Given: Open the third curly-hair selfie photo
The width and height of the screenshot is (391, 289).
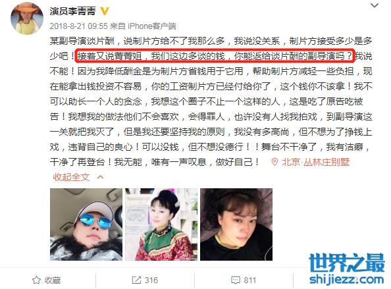Looking at the screenshot, I should coord(236,224).
